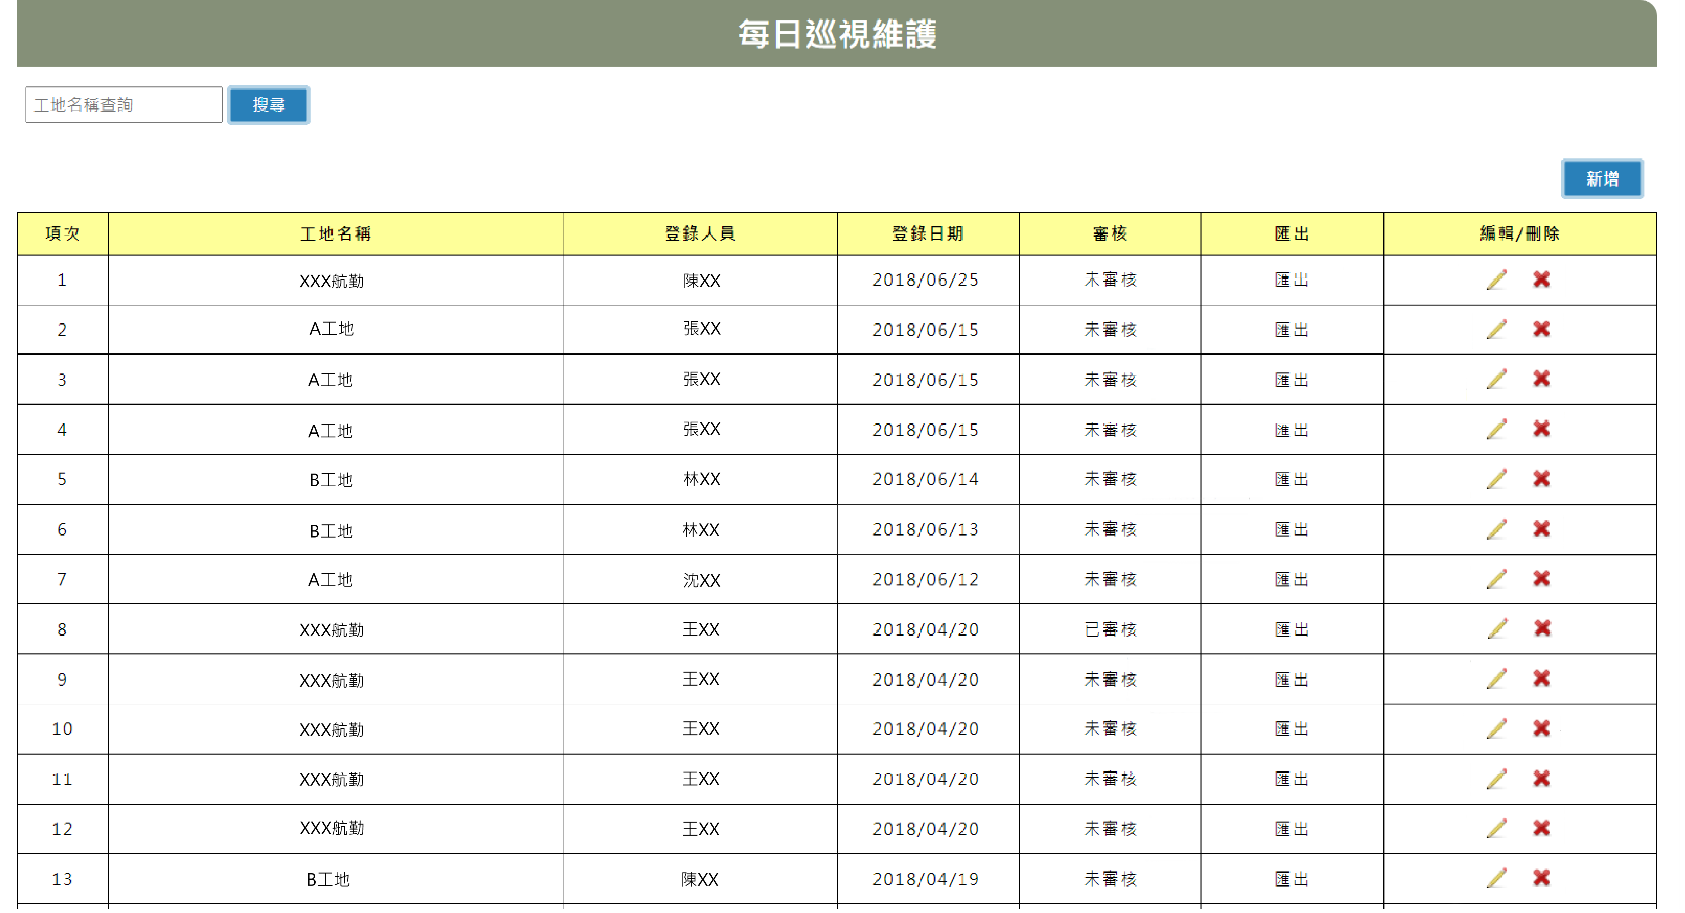
Task: Click 匯出 in row 13
Action: [x=1291, y=879]
